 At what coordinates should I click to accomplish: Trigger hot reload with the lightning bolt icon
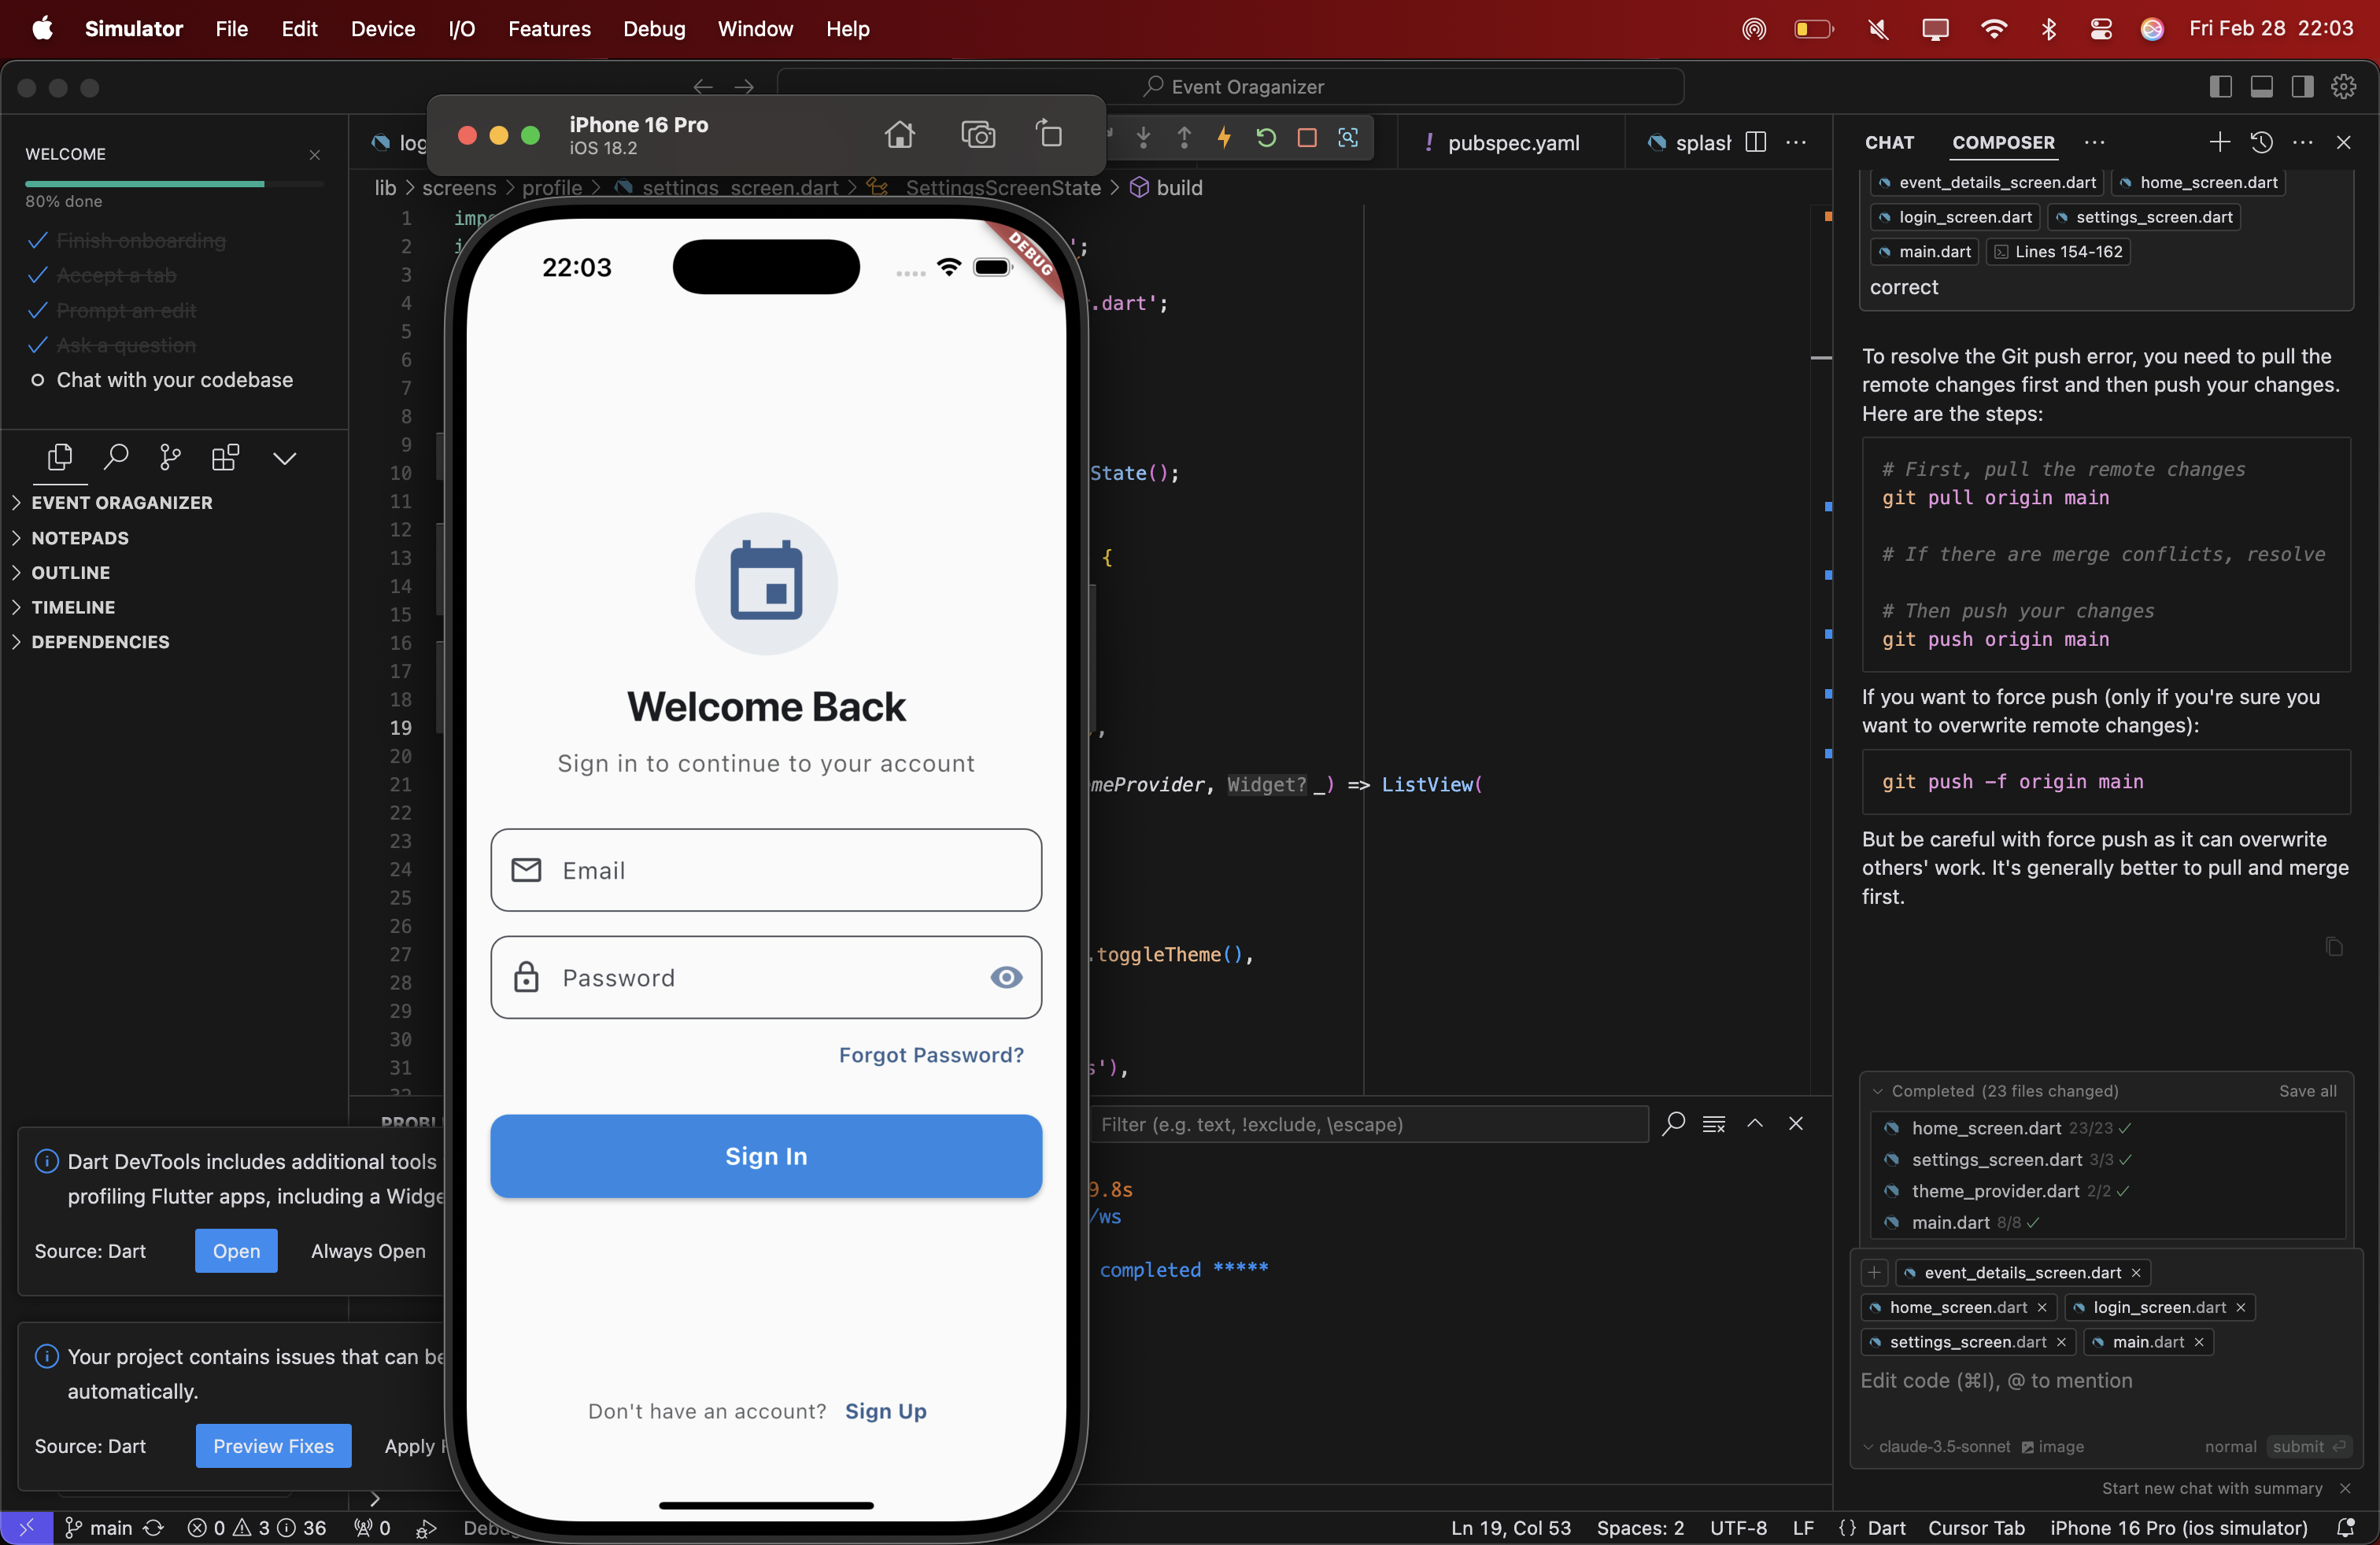tap(1225, 138)
